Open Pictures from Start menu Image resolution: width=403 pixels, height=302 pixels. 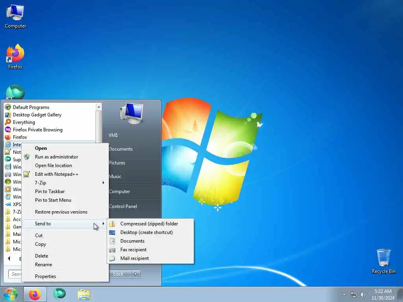(117, 163)
